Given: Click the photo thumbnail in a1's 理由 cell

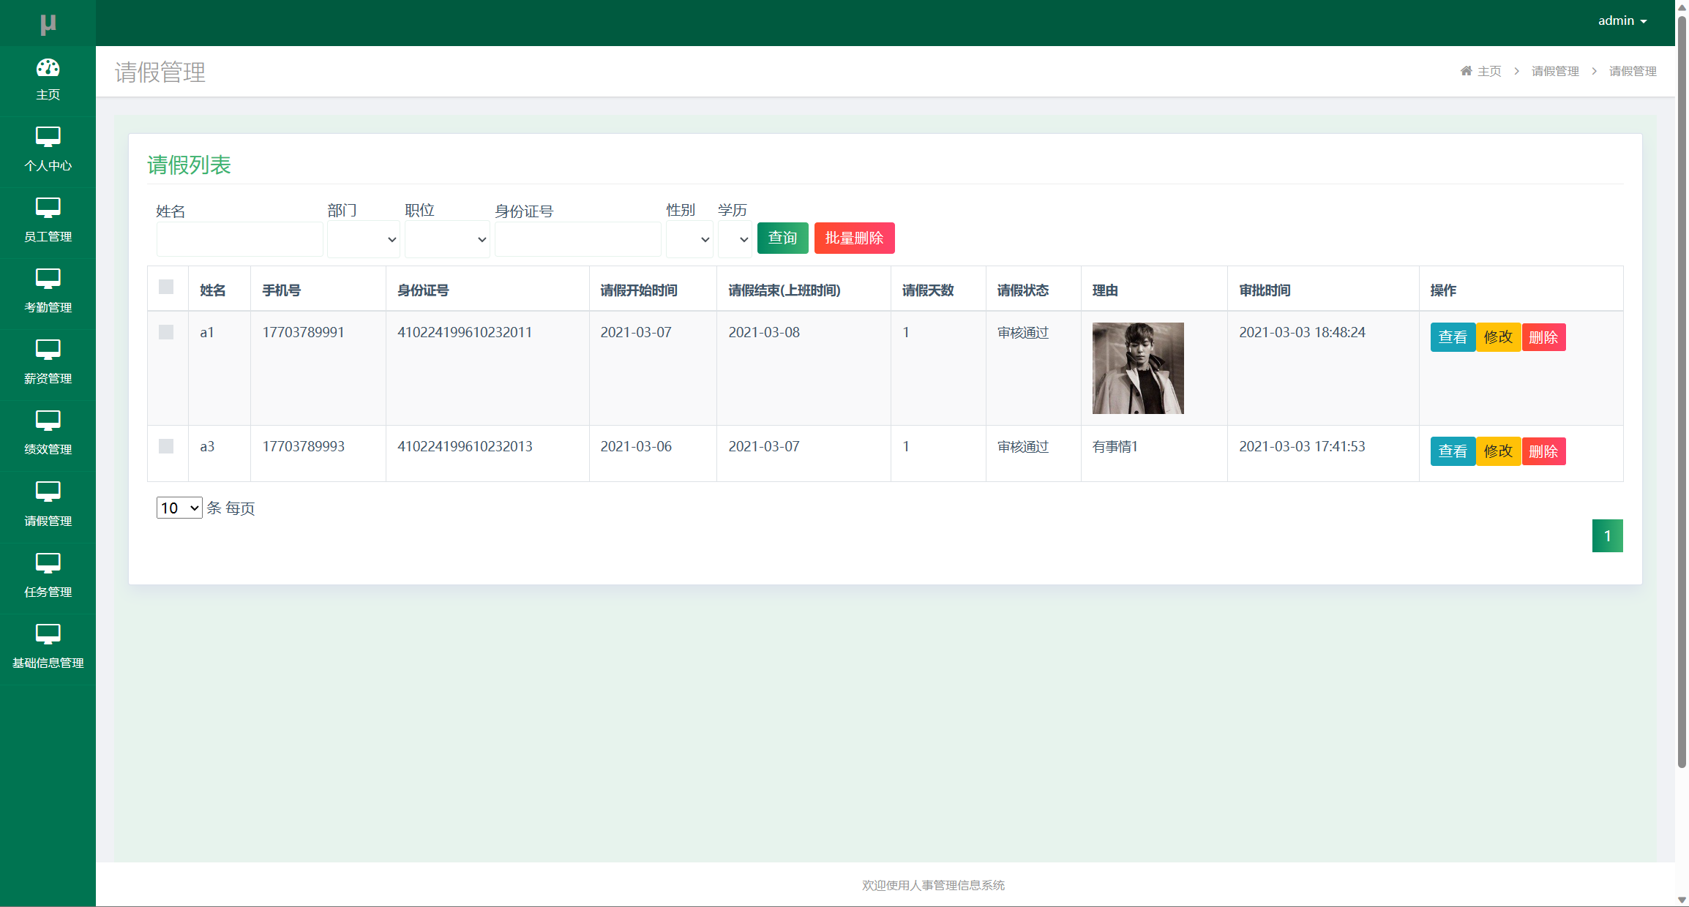Looking at the screenshot, I should (x=1137, y=368).
